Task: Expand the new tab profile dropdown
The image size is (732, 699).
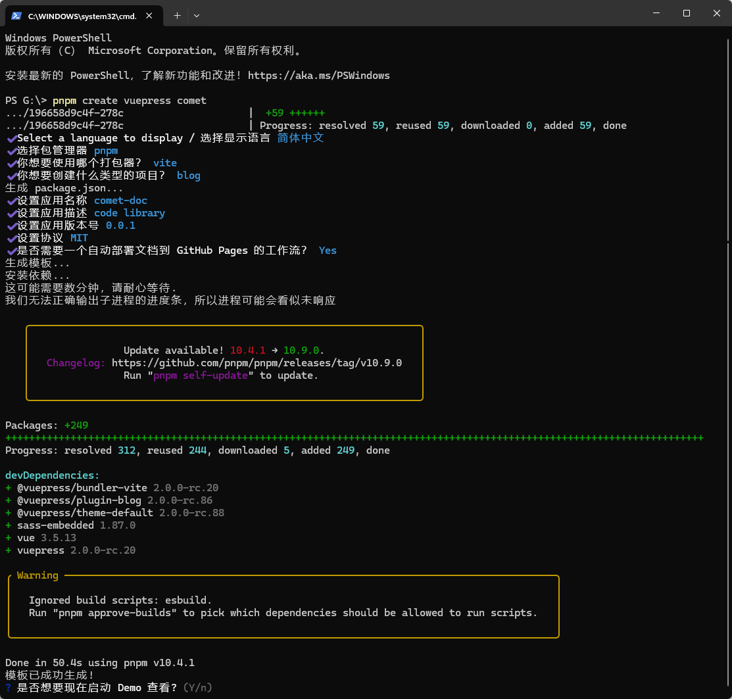Action: pyautogui.click(x=197, y=16)
